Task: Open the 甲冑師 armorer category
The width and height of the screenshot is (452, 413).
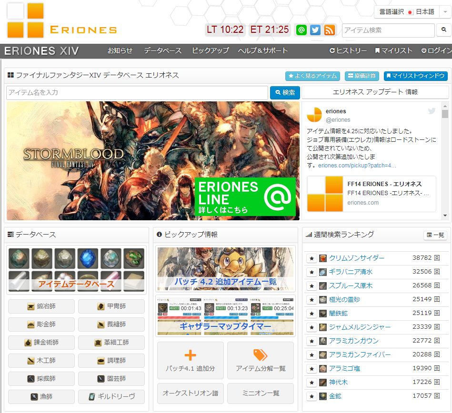Action: click(x=111, y=306)
